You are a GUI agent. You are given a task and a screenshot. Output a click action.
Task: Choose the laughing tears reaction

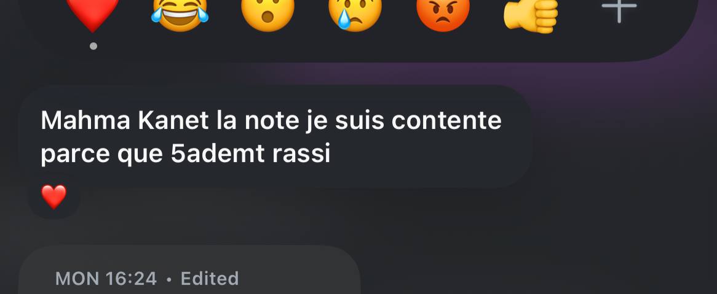coord(180,15)
